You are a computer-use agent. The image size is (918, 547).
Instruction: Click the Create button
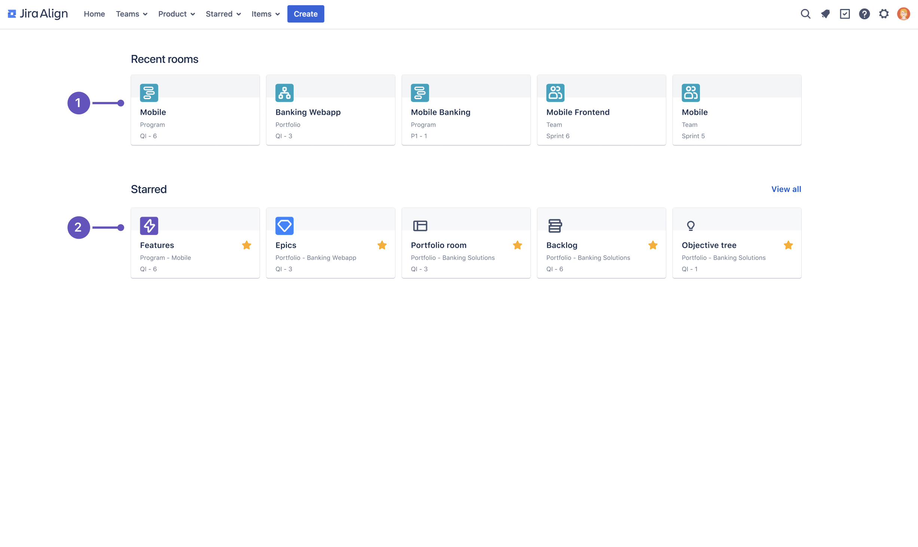coord(306,14)
